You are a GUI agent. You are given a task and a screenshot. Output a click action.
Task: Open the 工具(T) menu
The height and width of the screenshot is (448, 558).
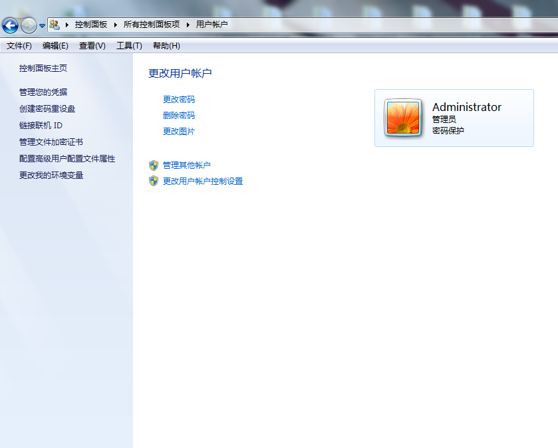pos(129,46)
